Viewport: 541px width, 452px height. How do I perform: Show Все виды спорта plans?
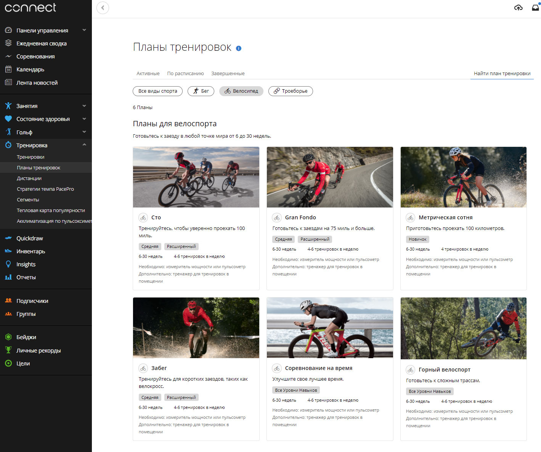coord(157,91)
